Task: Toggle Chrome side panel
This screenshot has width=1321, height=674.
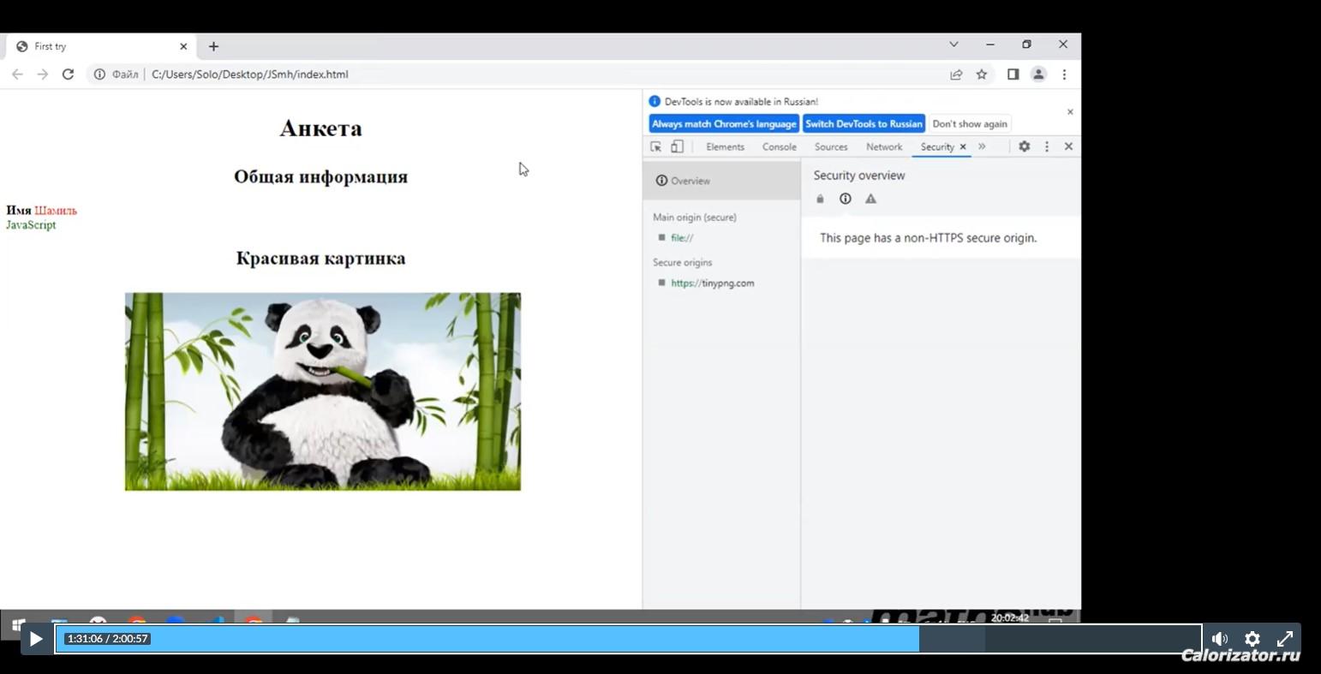Action: pos(1013,75)
